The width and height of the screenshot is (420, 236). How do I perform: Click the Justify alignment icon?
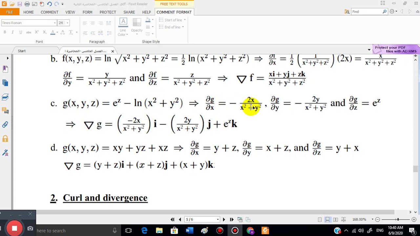(x=109, y=23)
